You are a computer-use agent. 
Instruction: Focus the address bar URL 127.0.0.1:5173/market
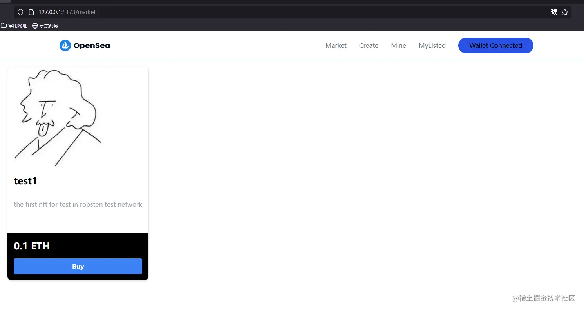67,12
